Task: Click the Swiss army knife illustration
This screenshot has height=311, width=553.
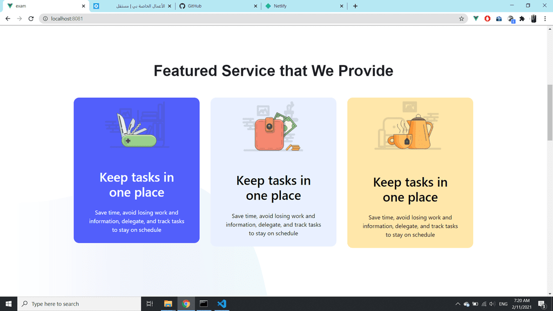Action: 137,126
